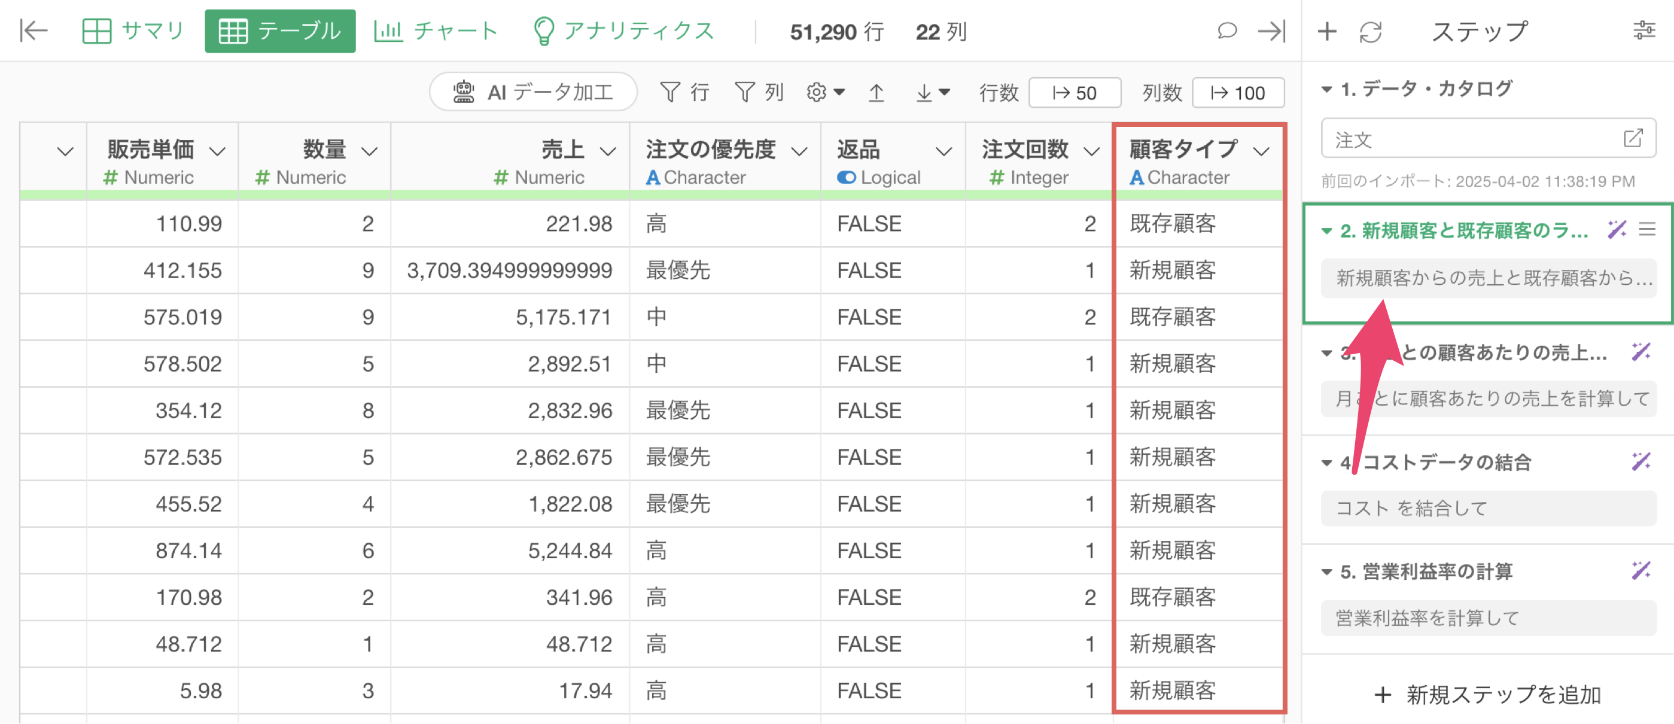Open the 注文 data source external link icon
Image resolution: width=1674 pixels, height=724 pixels.
pyautogui.click(x=1633, y=138)
